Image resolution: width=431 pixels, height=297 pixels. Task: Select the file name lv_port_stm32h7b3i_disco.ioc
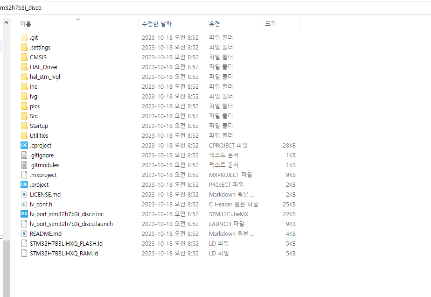[x=67, y=214]
